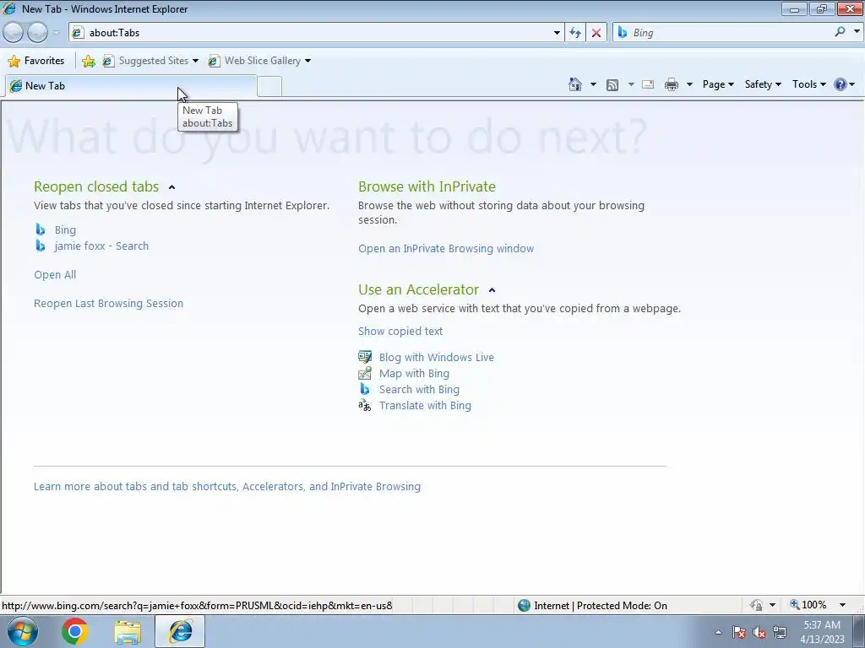Open Windows Explorer from the taskbar

(128, 632)
